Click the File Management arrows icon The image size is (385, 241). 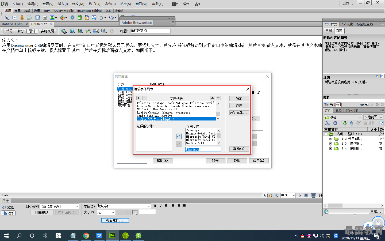coord(80,31)
